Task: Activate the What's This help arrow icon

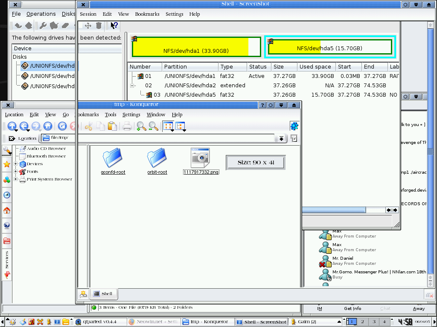Action: click(x=114, y=26)
